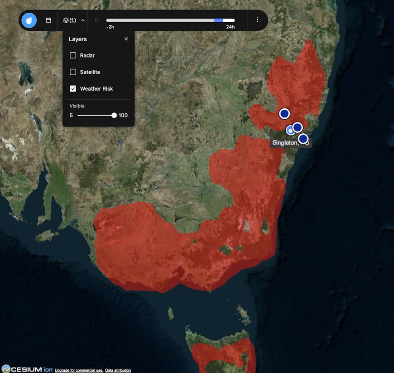Open the calendar date picker

48,20
